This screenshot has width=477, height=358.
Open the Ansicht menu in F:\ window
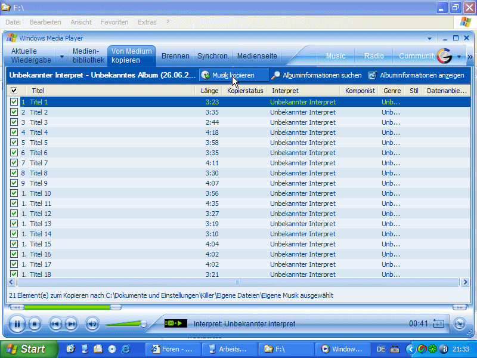tap(81, 22)
